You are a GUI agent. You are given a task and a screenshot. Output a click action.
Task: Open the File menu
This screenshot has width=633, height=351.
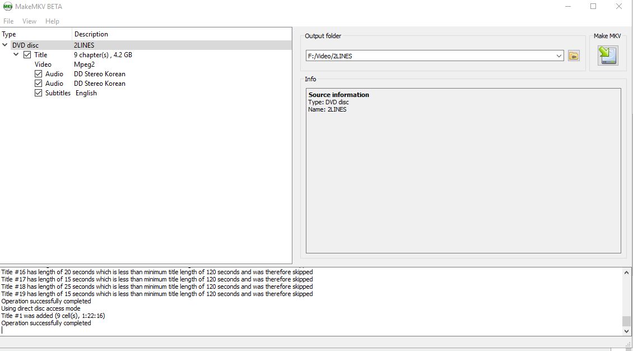pyautogui.click(x=8, y=21)
